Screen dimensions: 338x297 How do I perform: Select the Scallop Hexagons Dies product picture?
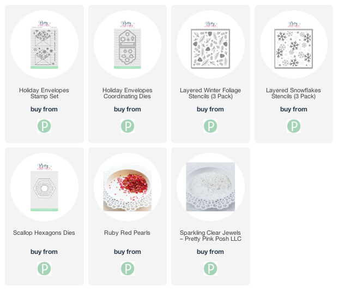44,187
